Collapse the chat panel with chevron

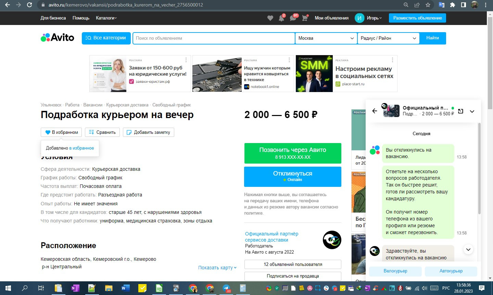[x=472, y=111]
